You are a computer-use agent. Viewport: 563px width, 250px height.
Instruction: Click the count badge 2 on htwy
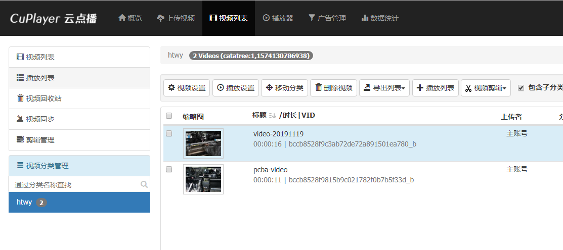coord(41,203)
